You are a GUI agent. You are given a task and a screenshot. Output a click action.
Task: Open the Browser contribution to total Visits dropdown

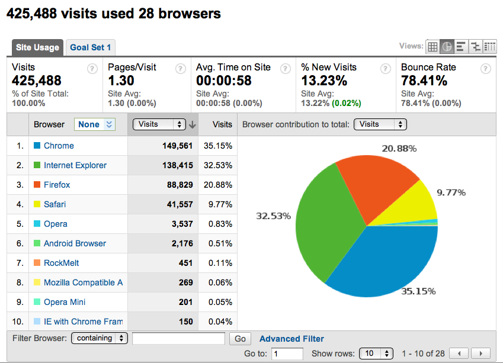pyautogui.click(x=380, y=124)
